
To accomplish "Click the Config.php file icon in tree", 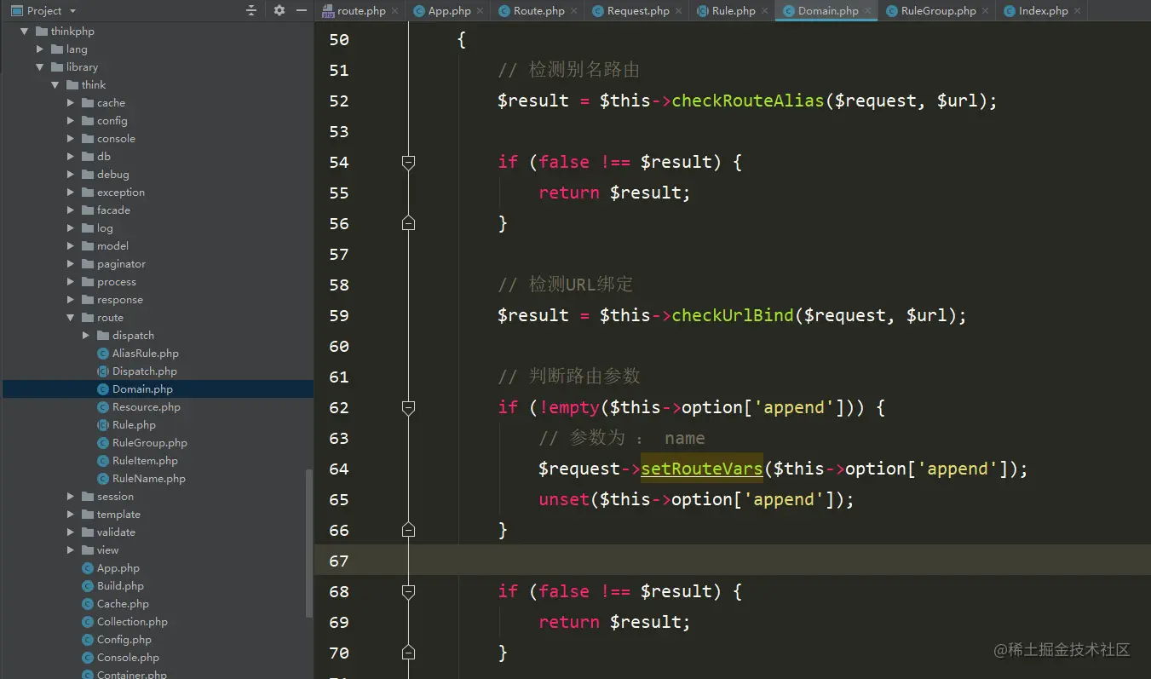I will [x=88, y=640].
